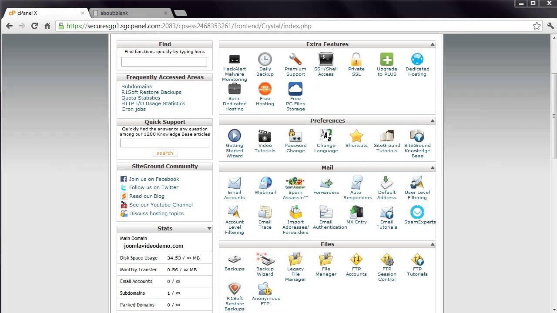The height and width of the screenshot is (313, 557).
Task: Open the Shortcuts star icon
Action: [x=356, y=136]
